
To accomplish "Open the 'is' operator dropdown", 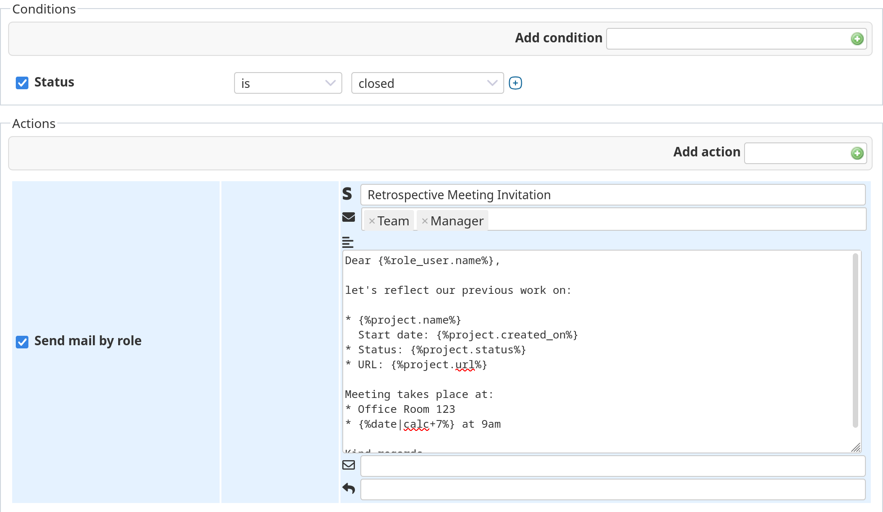I will [288, 83].
